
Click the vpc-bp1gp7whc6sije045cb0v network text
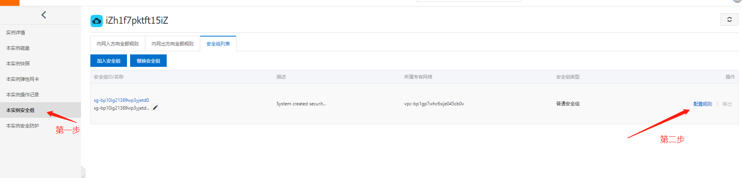(434, 104)
